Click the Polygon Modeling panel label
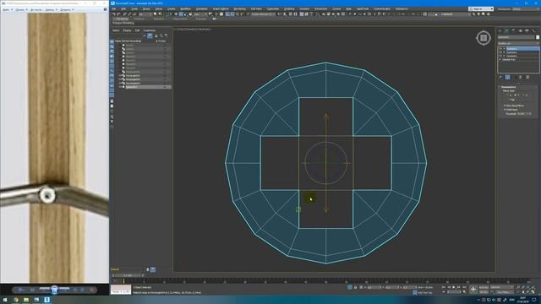Image resolution: width=541 pixels, height=304 pixels. [x=123, y=23]
